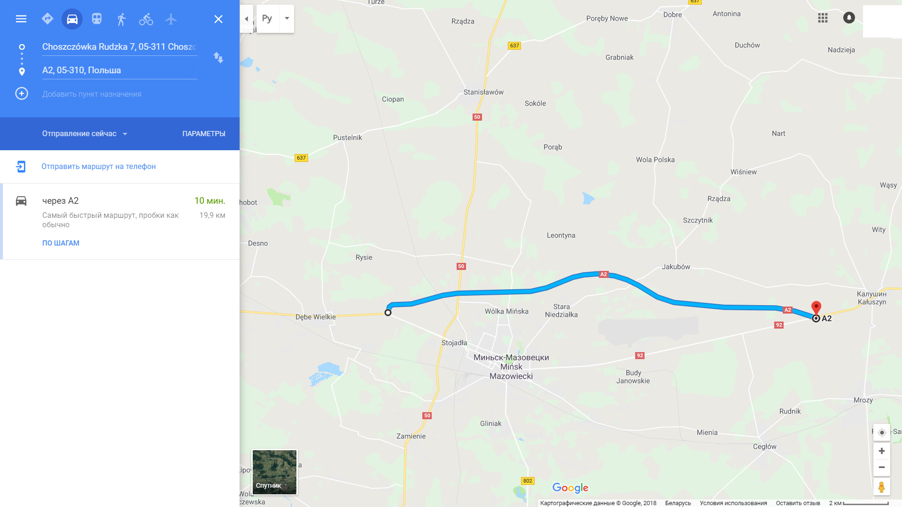
Task: Expand Отправление сейчас departure dropdown
Action: (85, 134)
